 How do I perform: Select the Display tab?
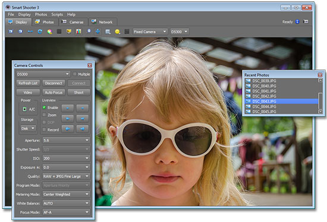tap(18, 22)
